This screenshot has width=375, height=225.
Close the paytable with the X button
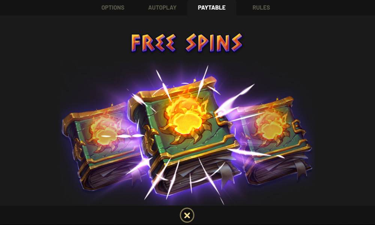coord(187,215)
